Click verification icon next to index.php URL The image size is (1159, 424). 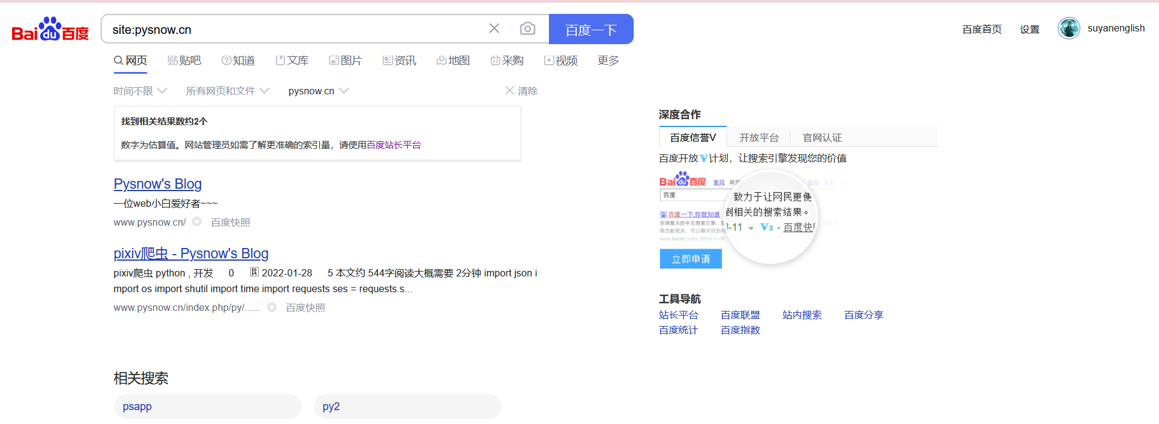(272, 307)
